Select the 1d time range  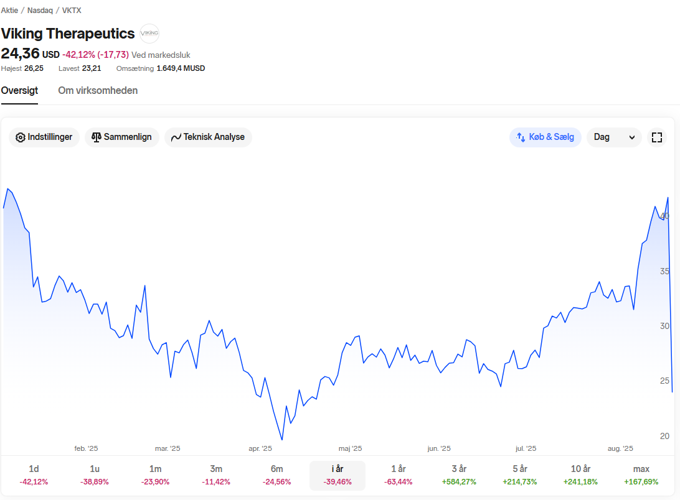pyautogui.click(x=34, y=475)
